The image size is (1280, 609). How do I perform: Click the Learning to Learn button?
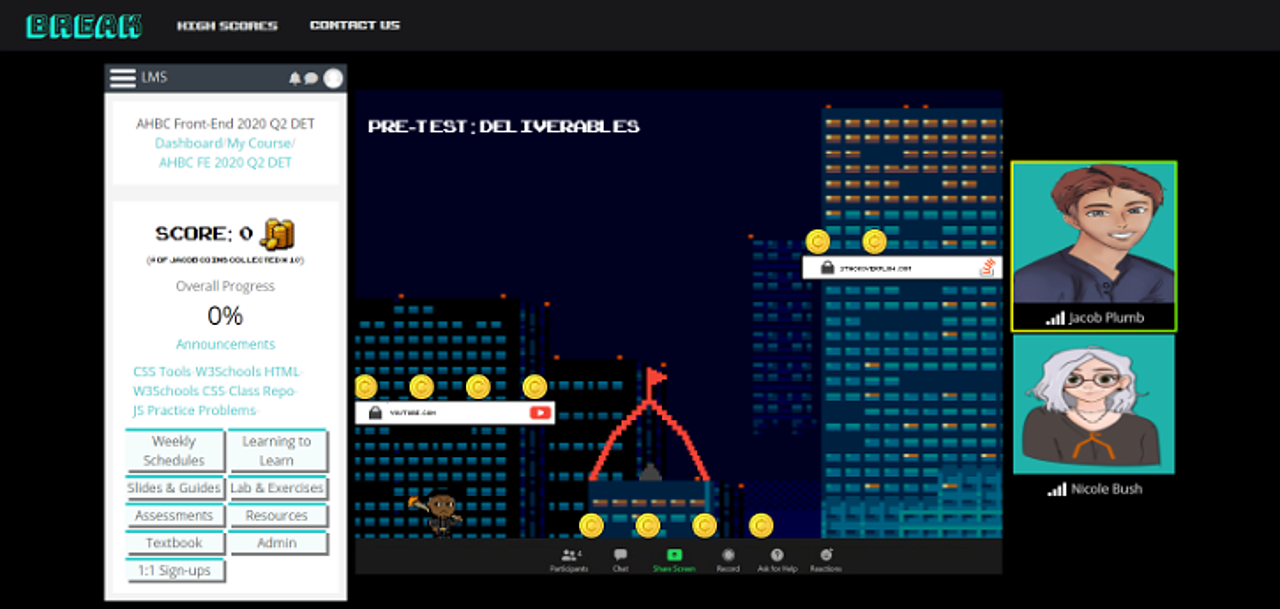276,450
